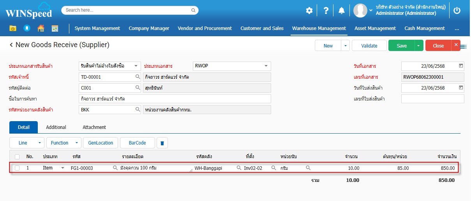Click the back arrow beside New Goods Receive

click(x=11, y=45)
